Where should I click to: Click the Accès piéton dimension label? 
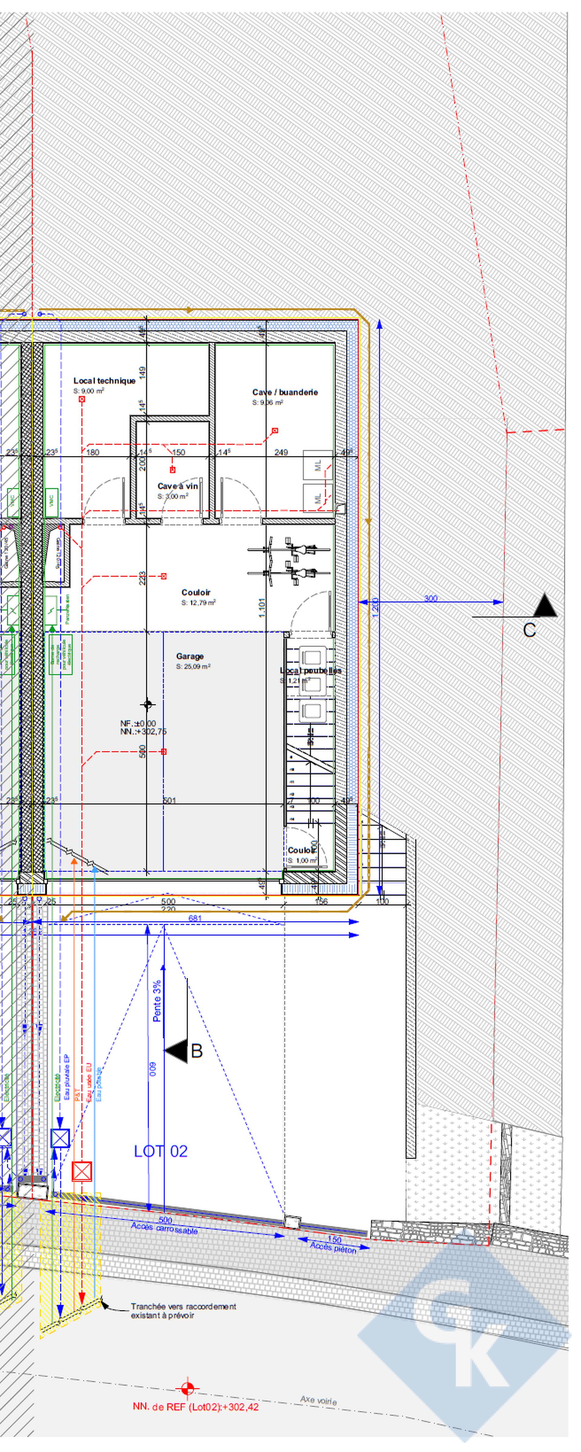click(x=333, y=1247)
